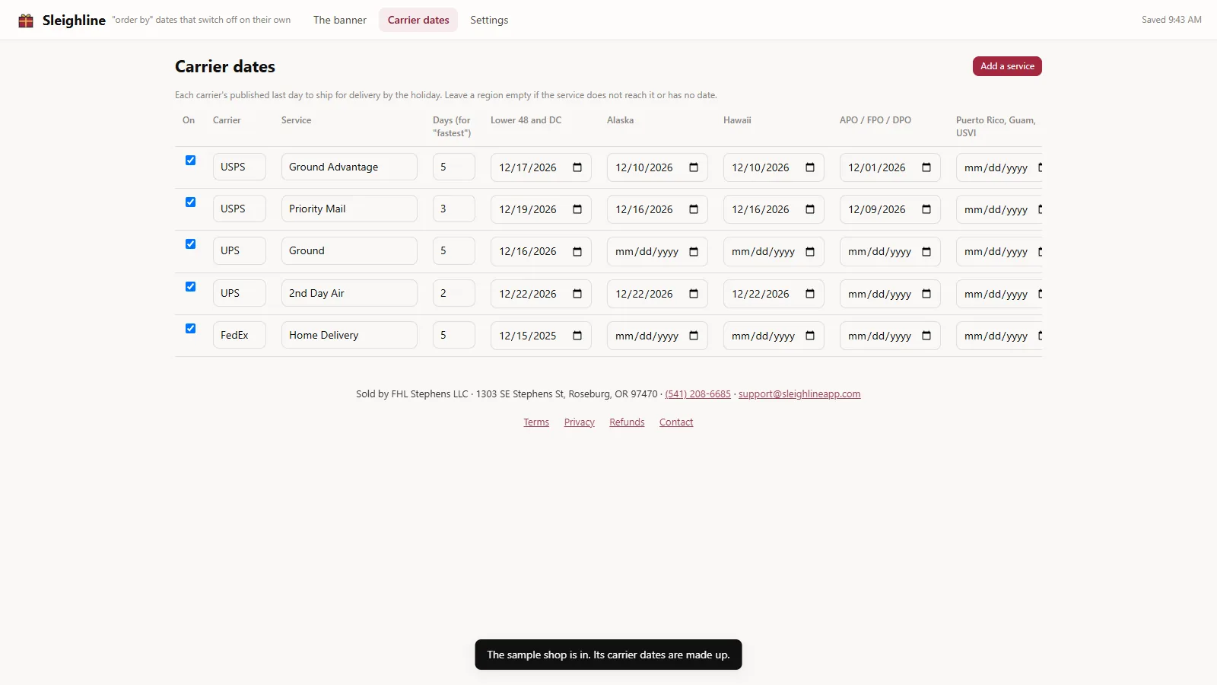Open calendar picker for USPS Ground Advantage Hawaii date
The width and height of the screenshot is (1217, 685).
pos(810,167)
